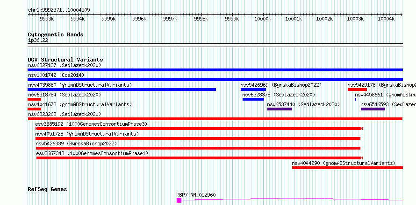The width and height of the screenshot is (416, 205).
Task: Open the nsv5429178 variant label
Action: click(x=381, y=85)
